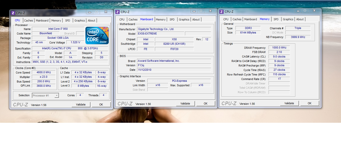This screenshot has height=162, width=341.
Task: Close the right CPU-Z Memory window
Action: point(314,10)
